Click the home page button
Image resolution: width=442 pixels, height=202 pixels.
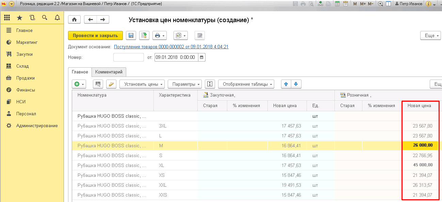pos(74,20)
